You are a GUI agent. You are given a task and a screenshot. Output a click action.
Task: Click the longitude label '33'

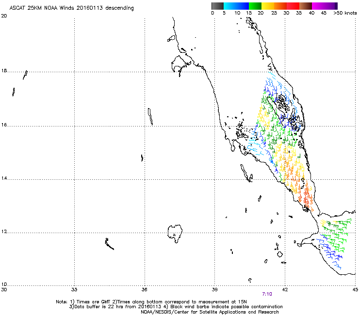[x=74, y=290]
